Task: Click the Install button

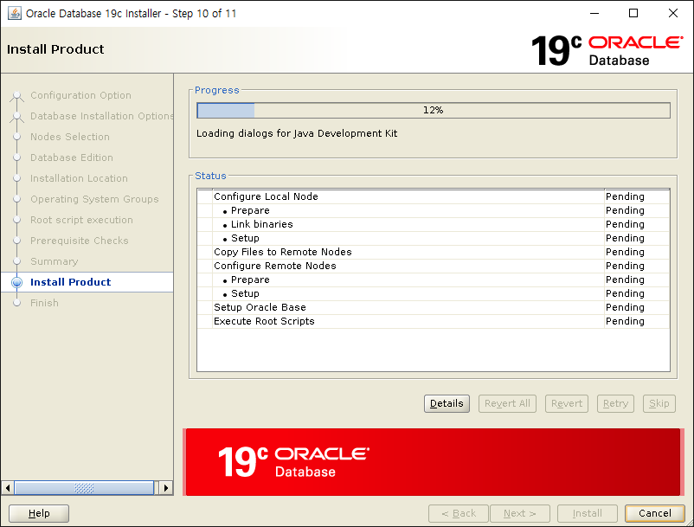Action: 587,513
